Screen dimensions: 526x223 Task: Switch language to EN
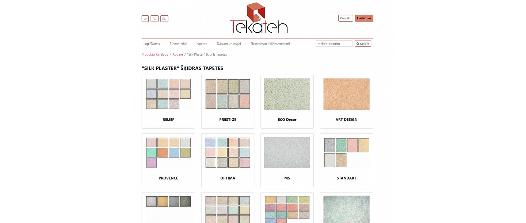[x=164, y=19]
